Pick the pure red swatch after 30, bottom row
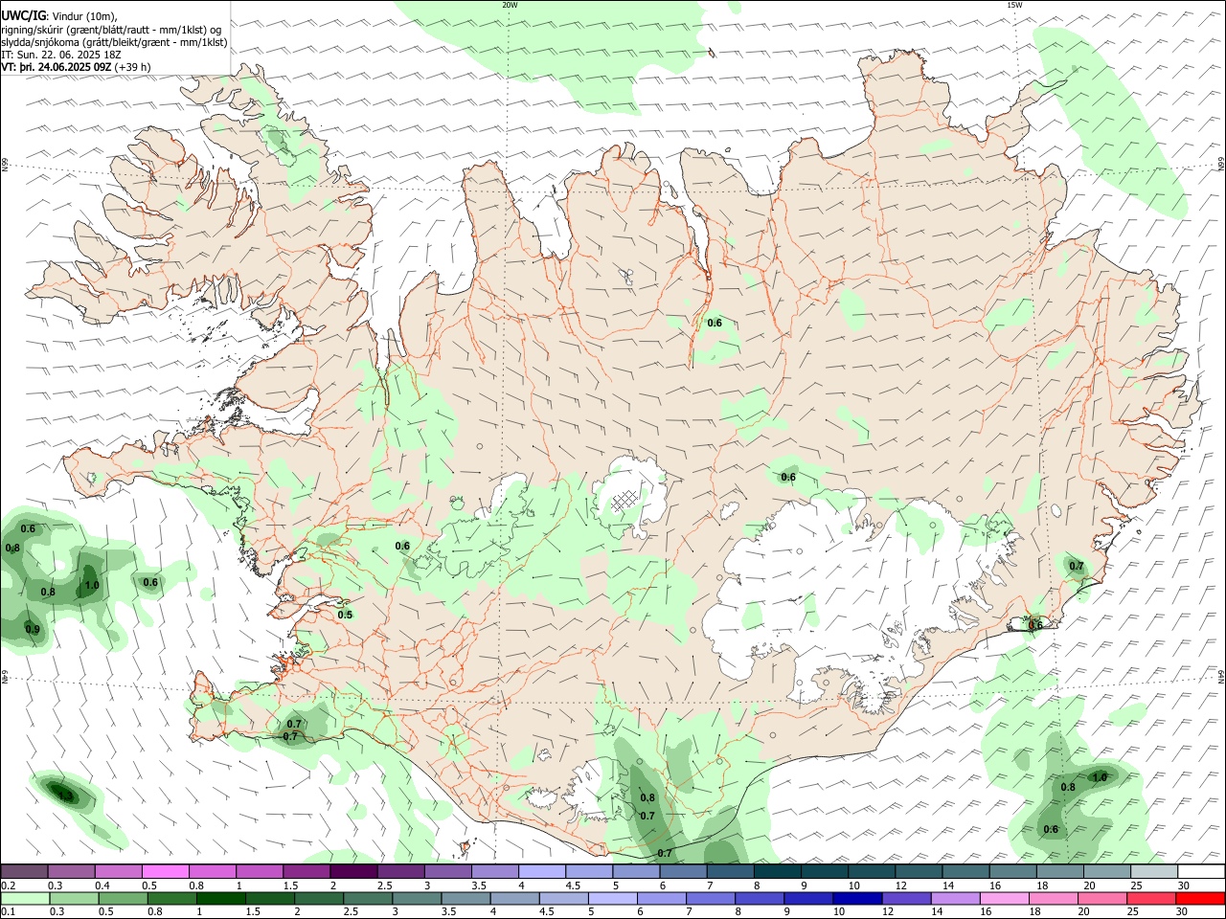 tap(1200, 899)
